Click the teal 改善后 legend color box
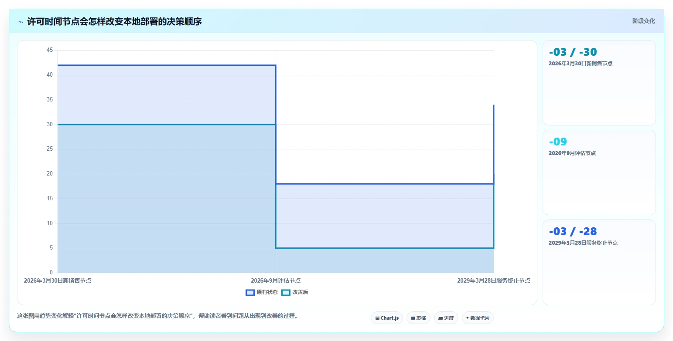Viewport: 673px width, 341px height. [286, 292]
